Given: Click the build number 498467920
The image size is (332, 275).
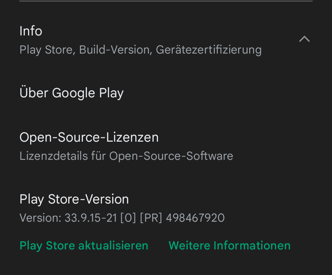Looking at the screenshot, I should pyautogui.click(x=195, y=218).
